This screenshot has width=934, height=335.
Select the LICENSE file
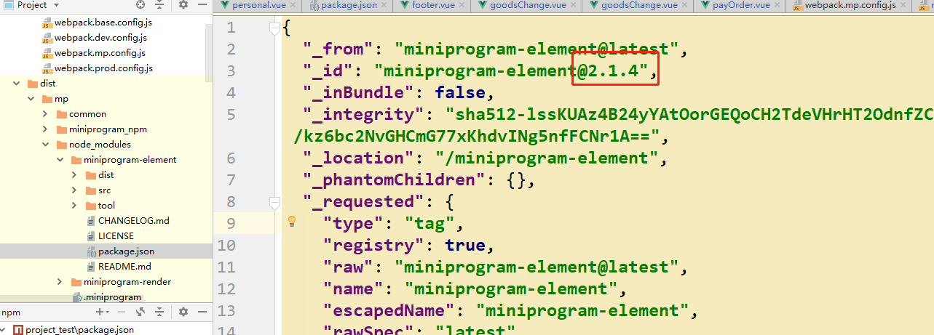tap(116, 236)
